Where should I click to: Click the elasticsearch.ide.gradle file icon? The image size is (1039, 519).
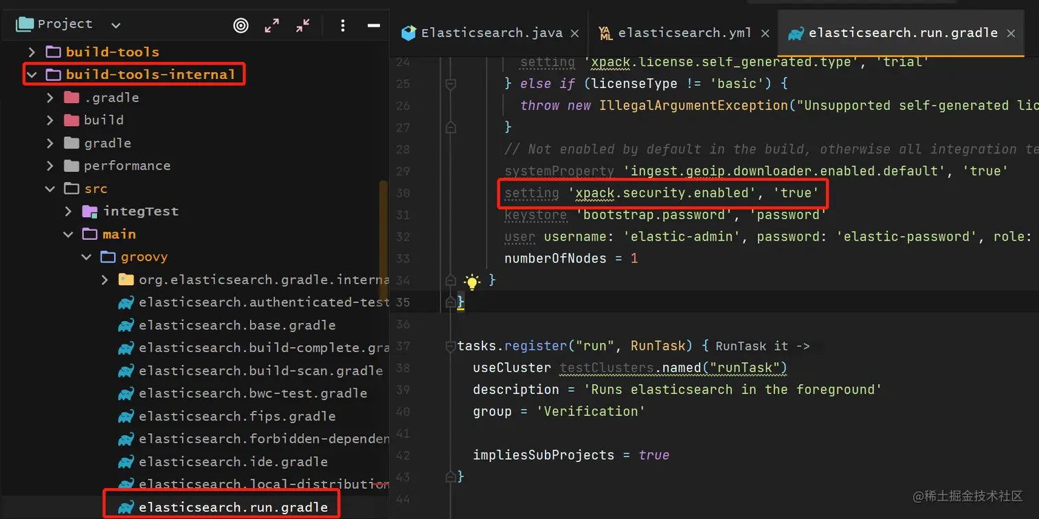126,462
